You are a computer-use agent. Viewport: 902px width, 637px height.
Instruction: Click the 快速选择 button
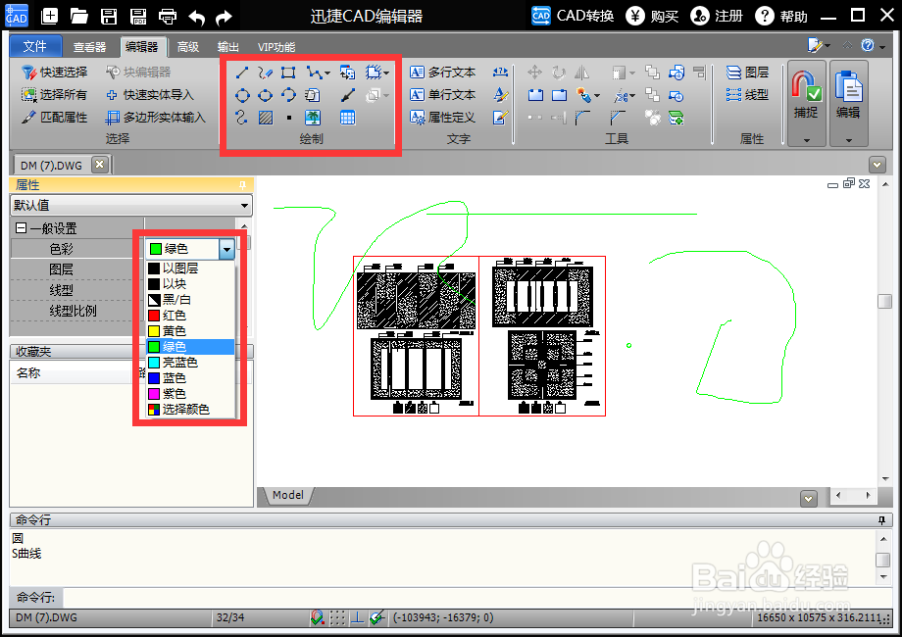(55, 73)
